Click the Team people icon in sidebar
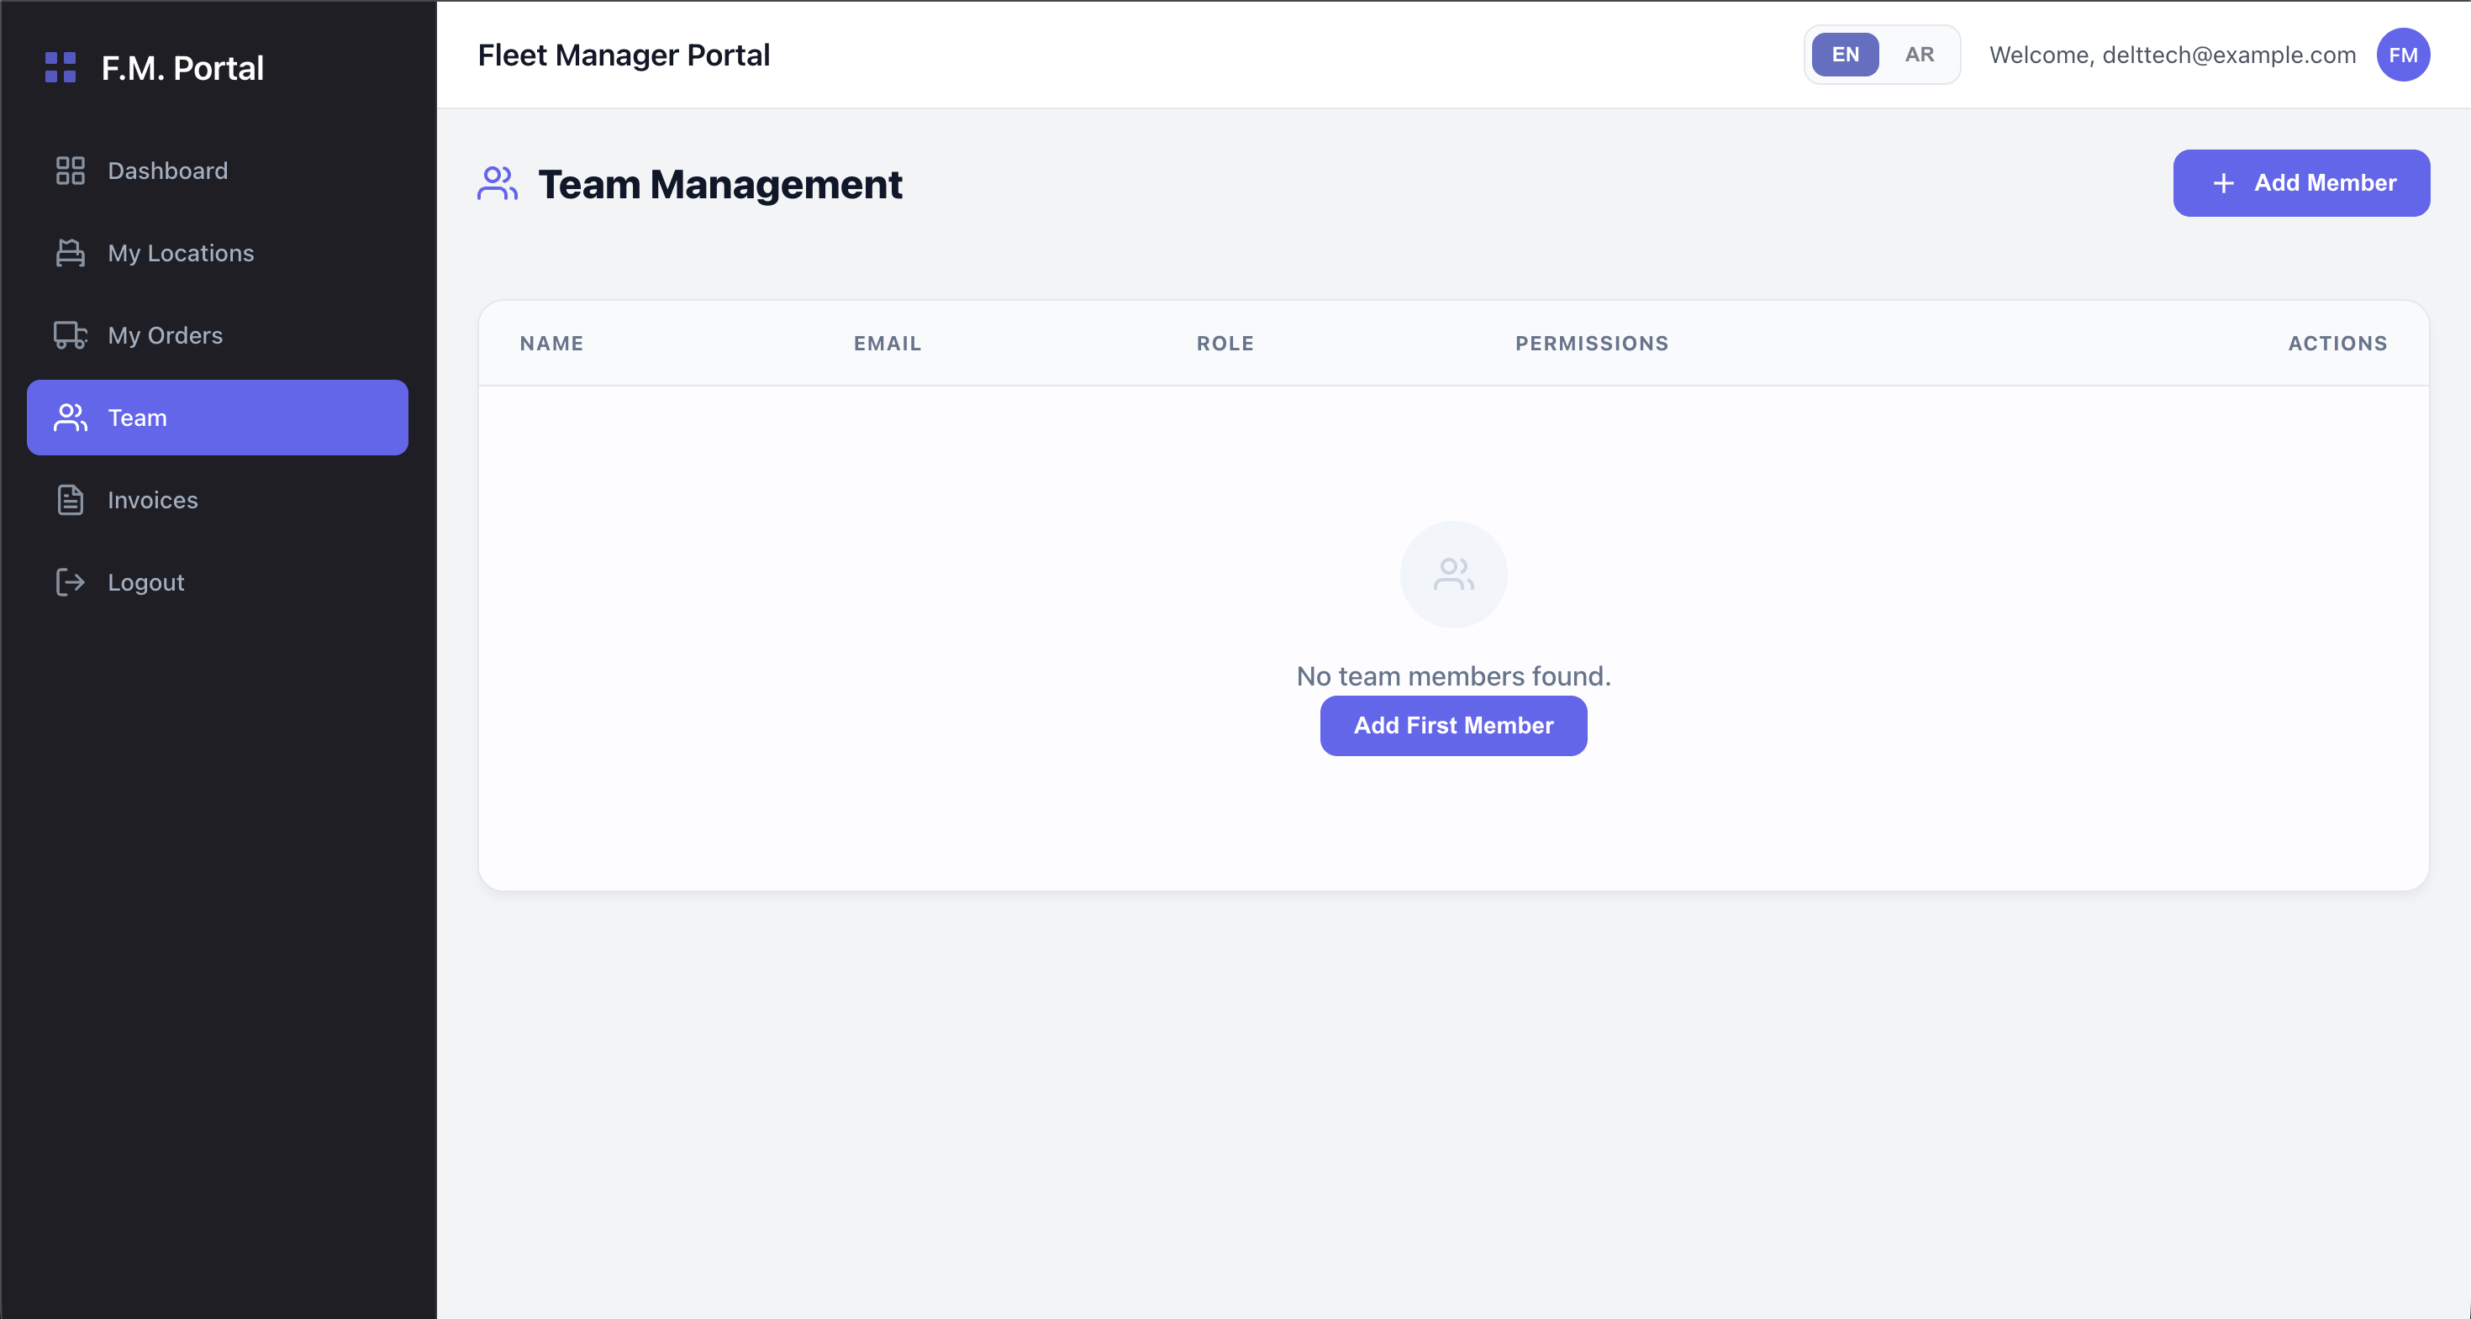Viewport: 2471px width, 1319px height. 70,418
